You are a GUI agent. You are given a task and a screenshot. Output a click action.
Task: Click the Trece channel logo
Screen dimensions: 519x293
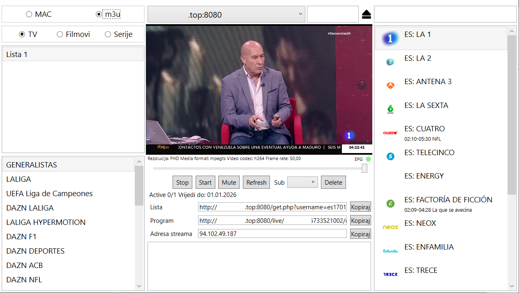coord(390,274)
